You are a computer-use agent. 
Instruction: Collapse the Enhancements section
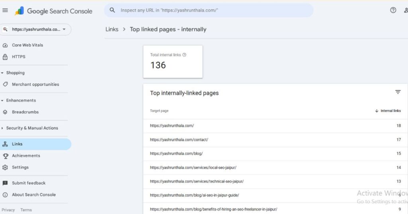point(2,101)
